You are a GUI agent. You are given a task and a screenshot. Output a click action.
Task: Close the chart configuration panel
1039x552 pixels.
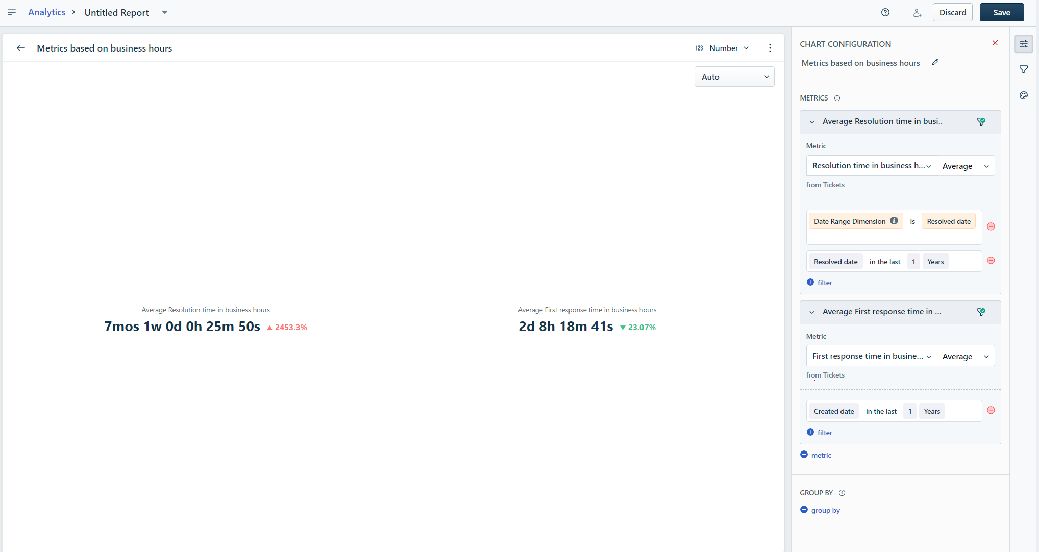(x=995, y=43)
